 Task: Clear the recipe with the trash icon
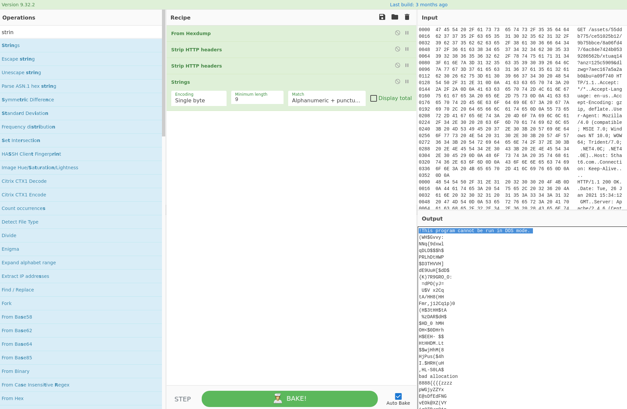coord(407,17)
